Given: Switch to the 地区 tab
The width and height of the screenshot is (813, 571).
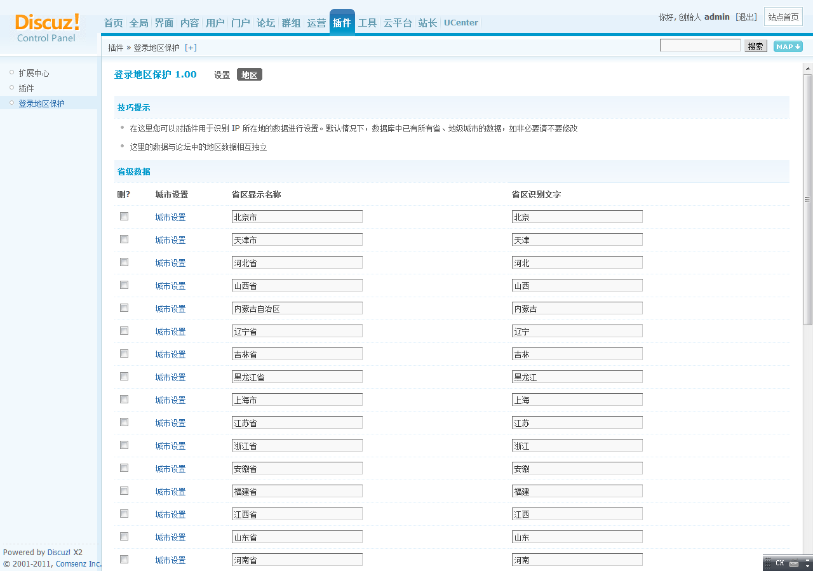Looking at the screenshot, I should 250,75.
